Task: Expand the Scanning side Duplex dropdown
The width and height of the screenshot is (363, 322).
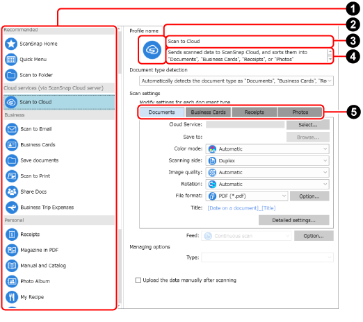Action: coord(267,161)
